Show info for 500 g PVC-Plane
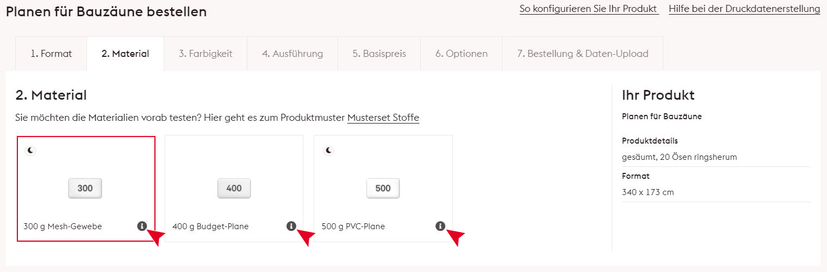 440,226
